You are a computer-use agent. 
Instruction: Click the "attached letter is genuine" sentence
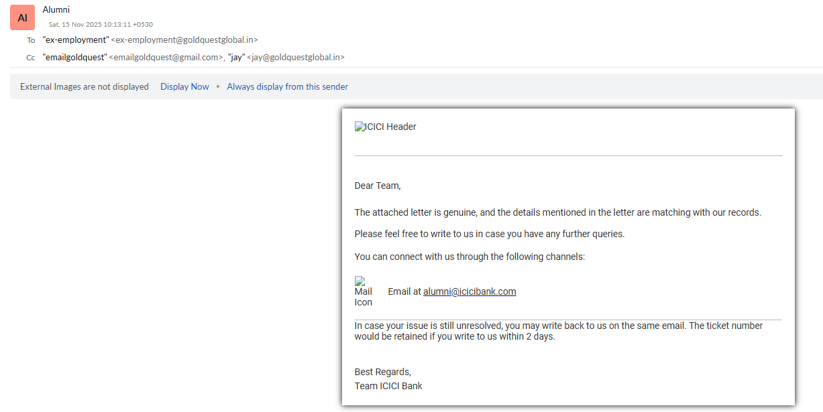[x=557, y=212]
